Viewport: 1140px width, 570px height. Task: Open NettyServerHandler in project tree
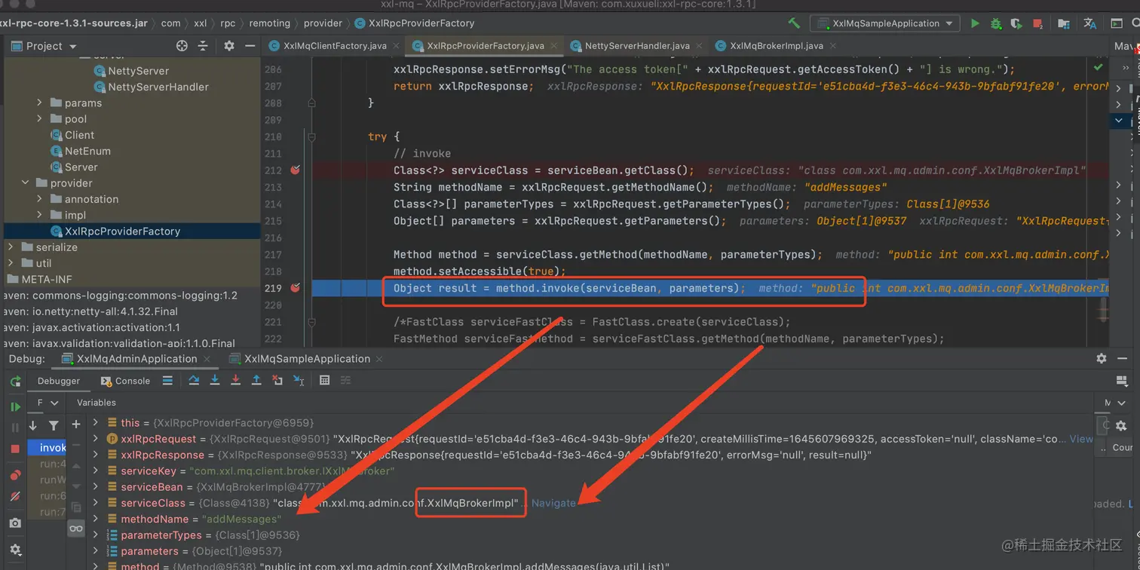point(158,87)
